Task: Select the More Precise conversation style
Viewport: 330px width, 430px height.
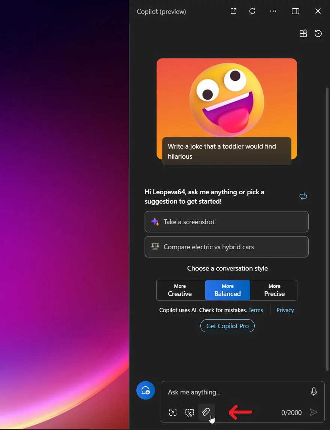Action: (x=274, y=290)
